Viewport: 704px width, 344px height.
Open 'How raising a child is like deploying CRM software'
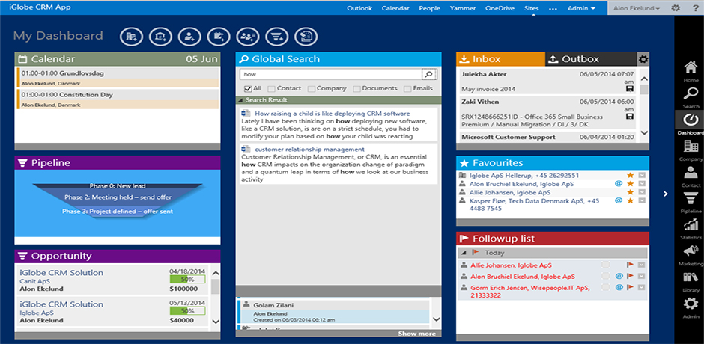(x=333, y=114)
